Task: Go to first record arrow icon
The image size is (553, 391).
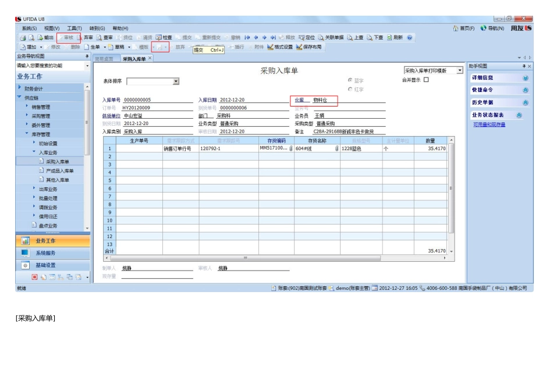Action: point(247,37)
